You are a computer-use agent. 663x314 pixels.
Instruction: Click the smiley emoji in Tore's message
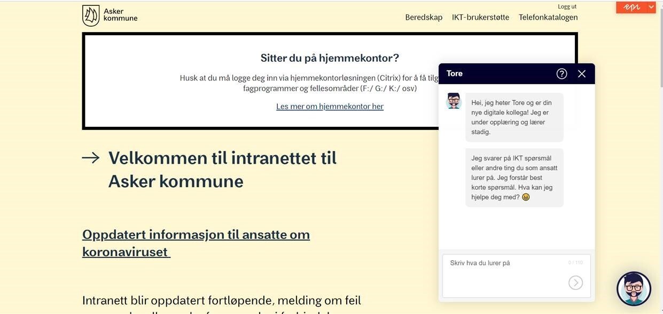(526, 197)
